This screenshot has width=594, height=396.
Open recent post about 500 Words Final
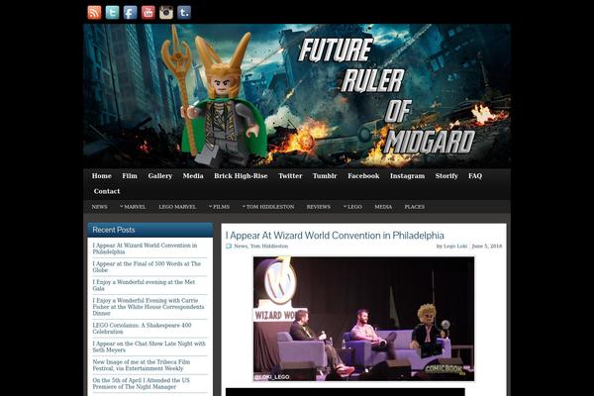tap(147, 266)
